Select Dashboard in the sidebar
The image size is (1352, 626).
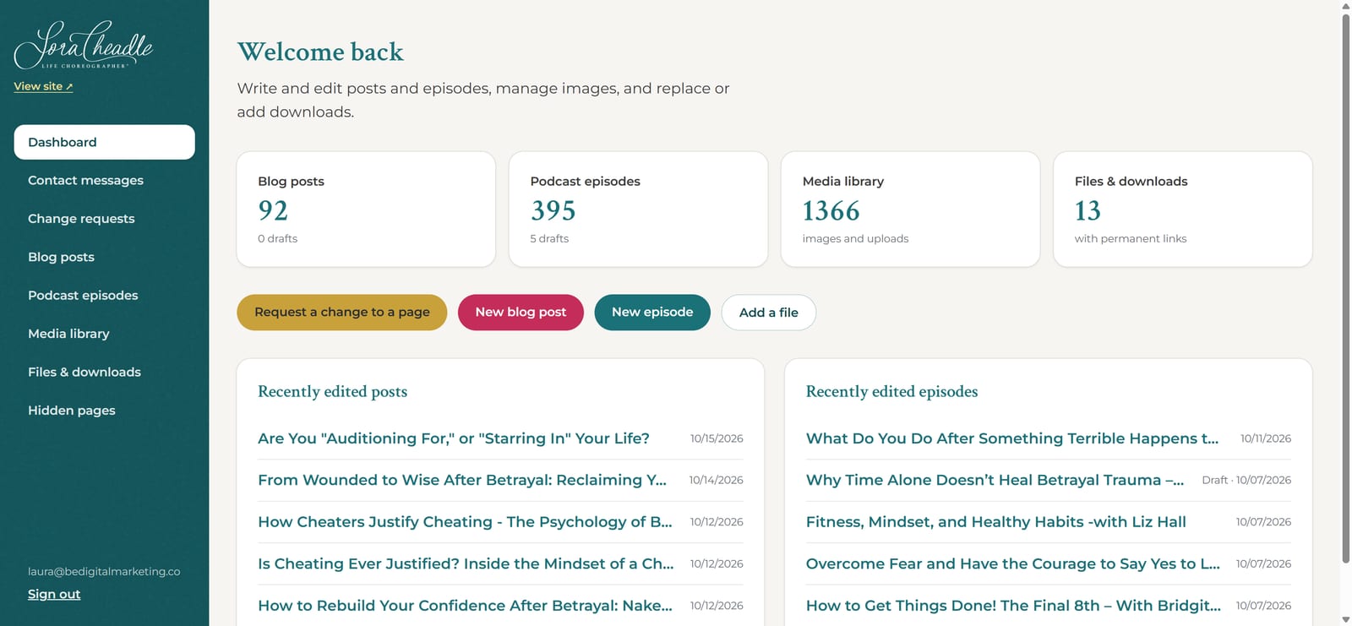(x=104, y=142)
